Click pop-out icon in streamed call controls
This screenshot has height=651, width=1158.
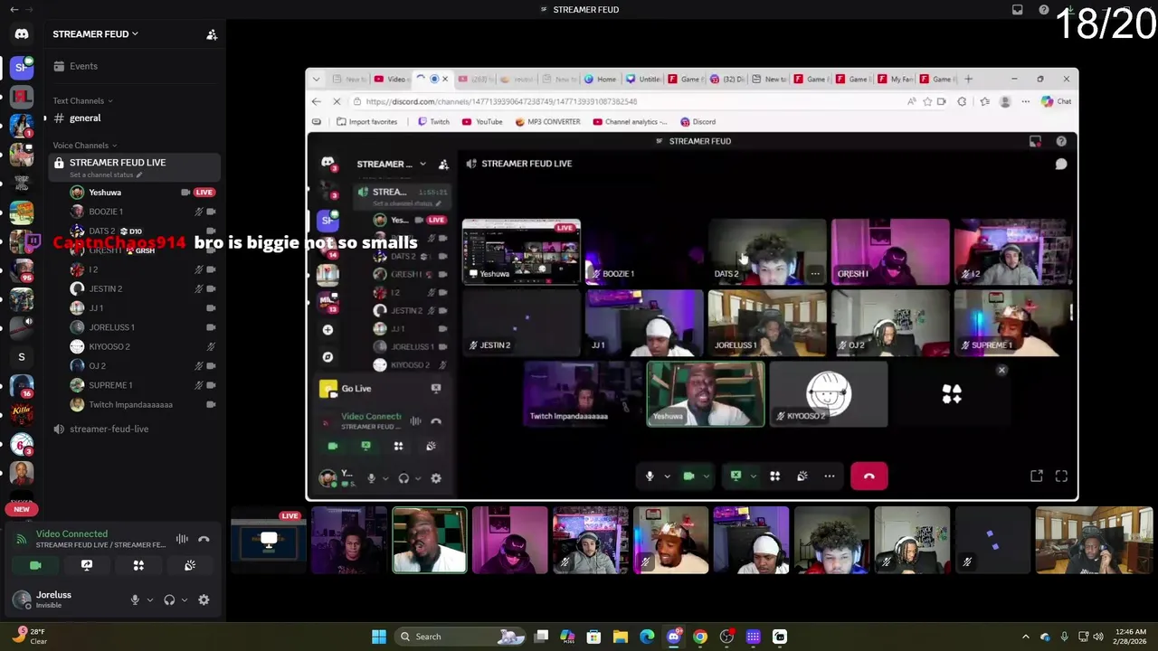point(1037,476)
